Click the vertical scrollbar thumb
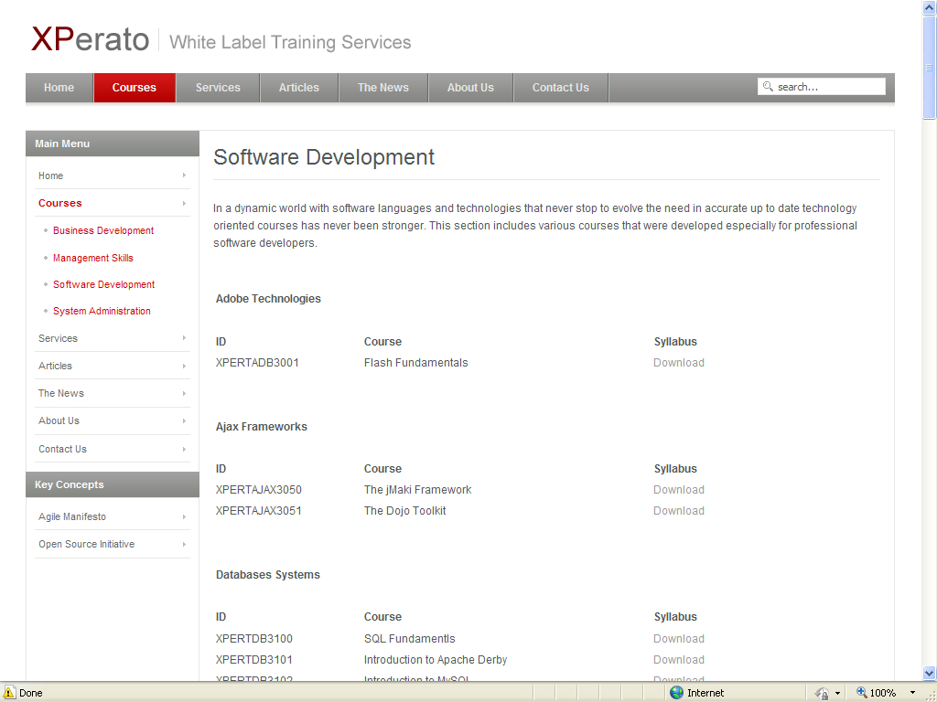The image size is (937, 702). pyautogui.click(x=930, y=67)
